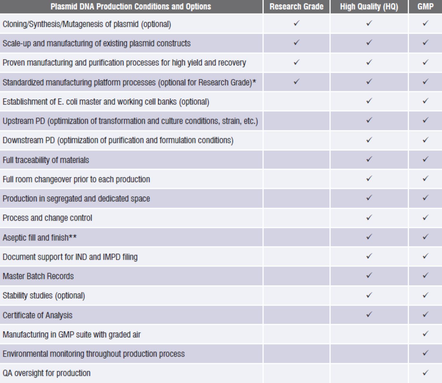Screen dimensions: 442x383
Task: Click Research Grade checkmark for Scale-up and manufacturing
Action: click(296, 43)
